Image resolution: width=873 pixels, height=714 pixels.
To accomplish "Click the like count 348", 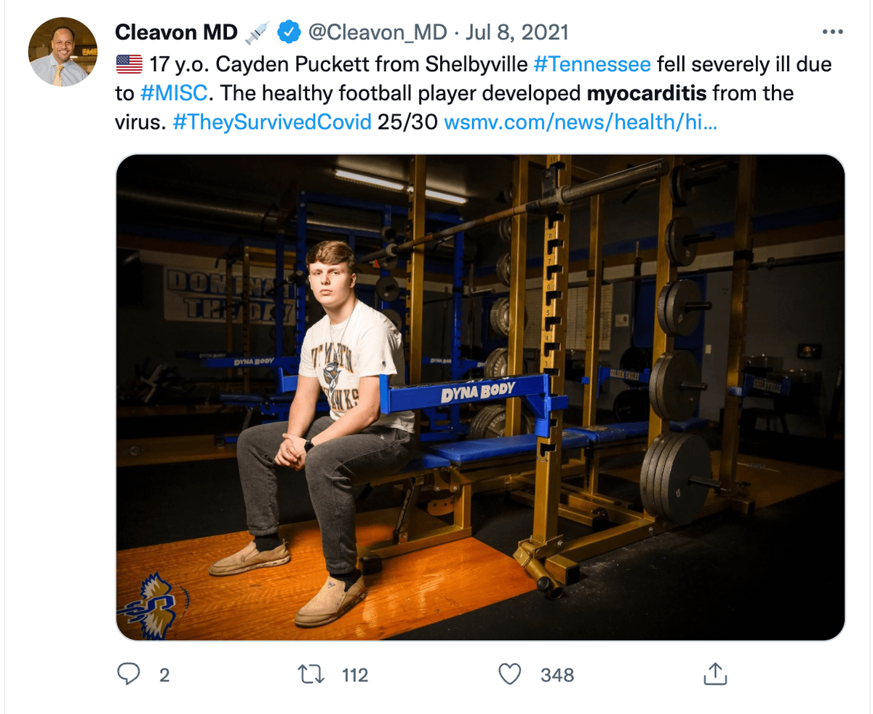I will pos(557,675).
